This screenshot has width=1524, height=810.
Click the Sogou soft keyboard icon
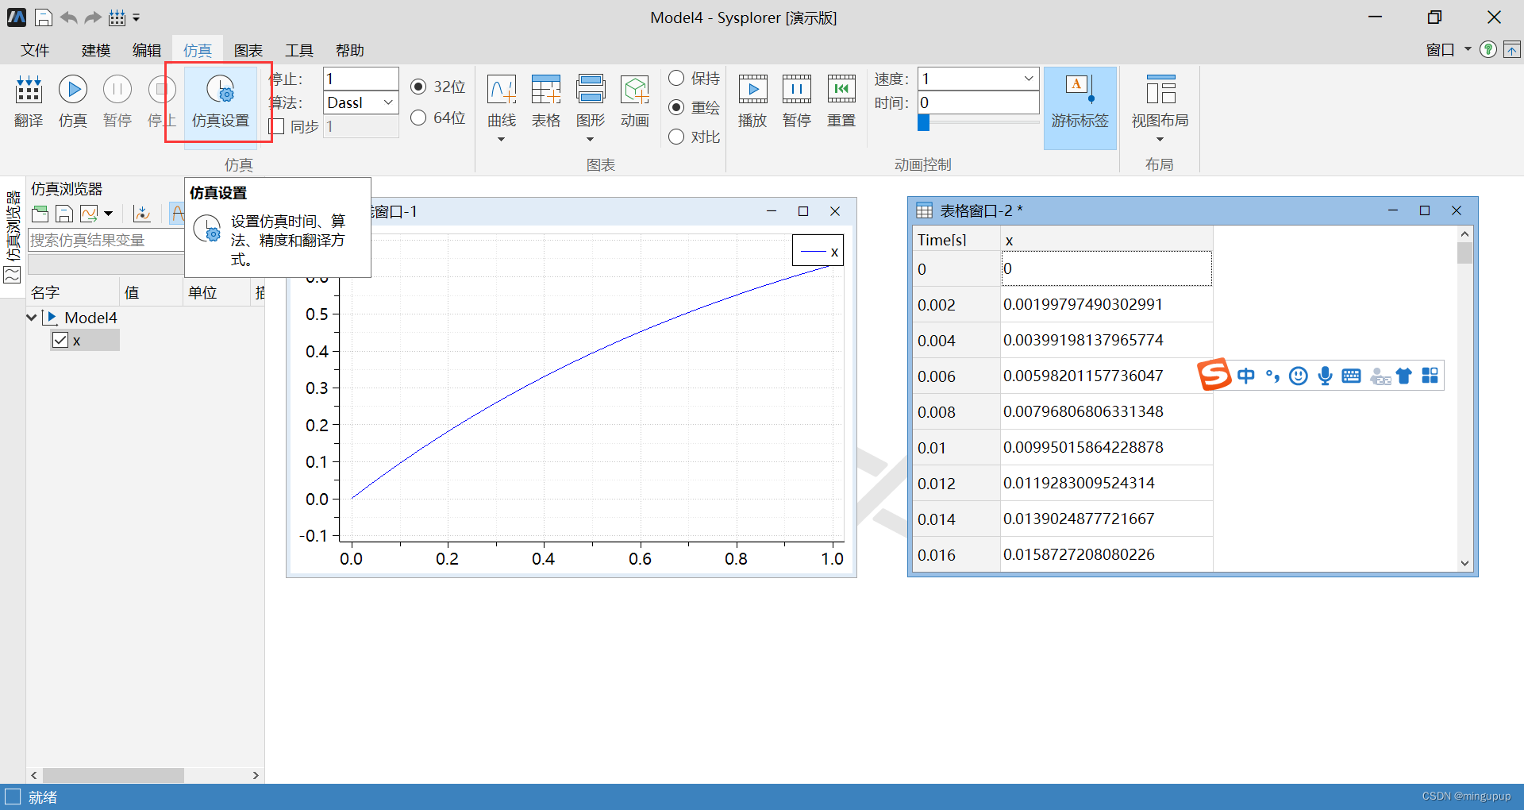(x=1351, y=376)
